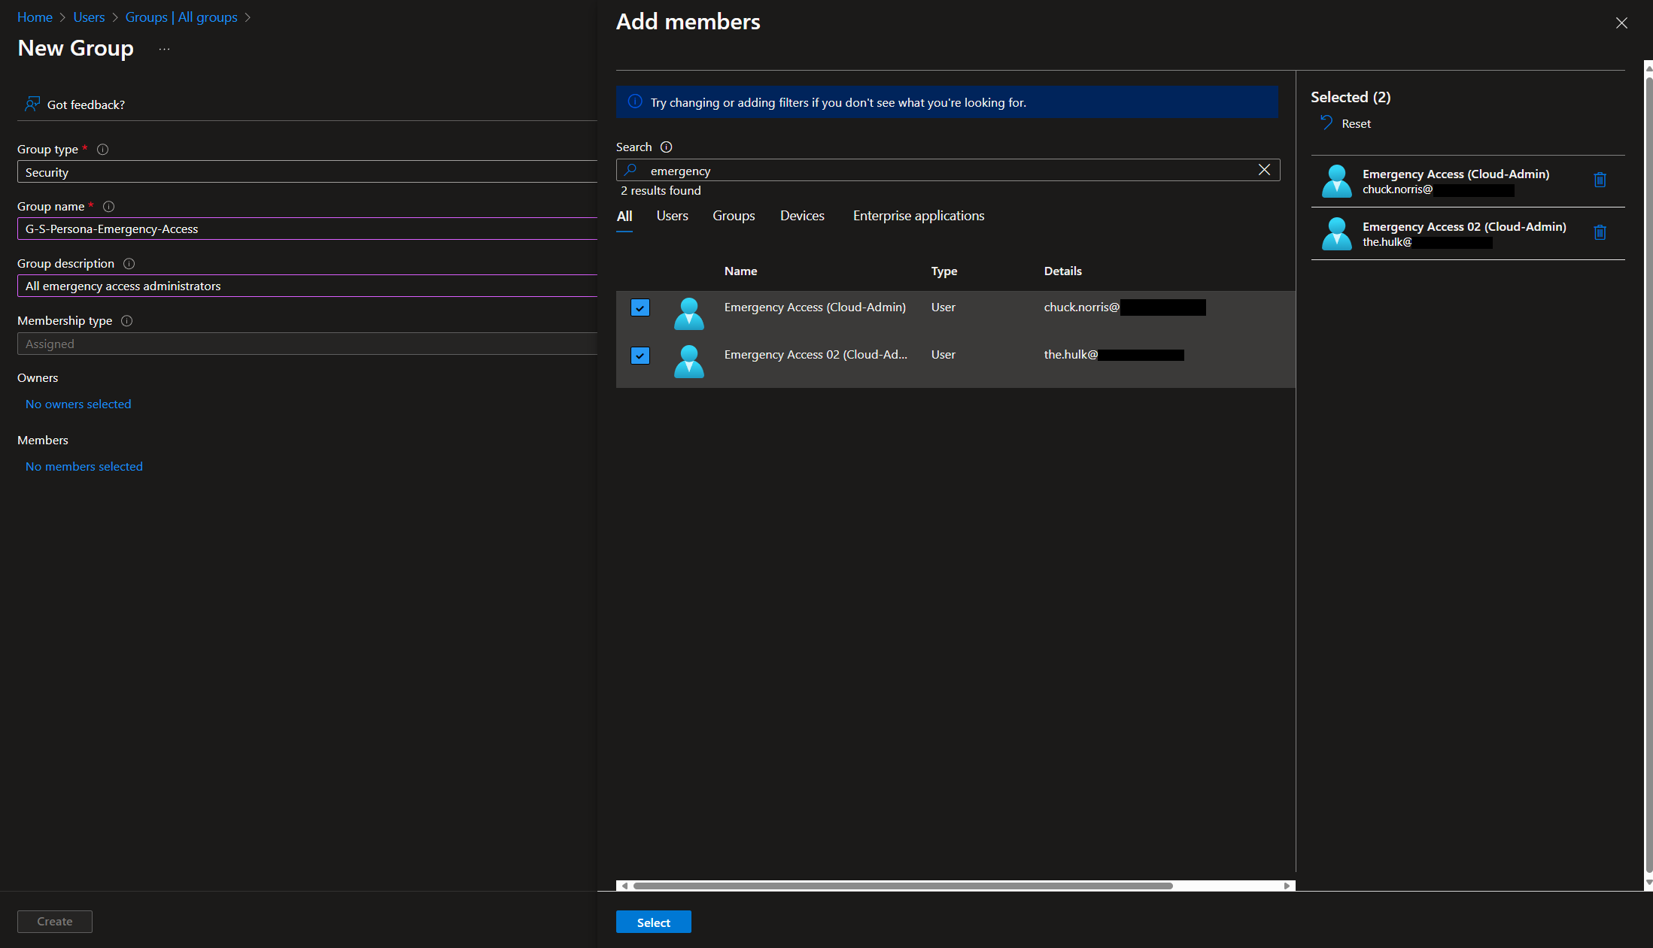This screenshot has height=948, width=1653.
Task: Open info tooltip next to Search label
Action: point(666,147)
